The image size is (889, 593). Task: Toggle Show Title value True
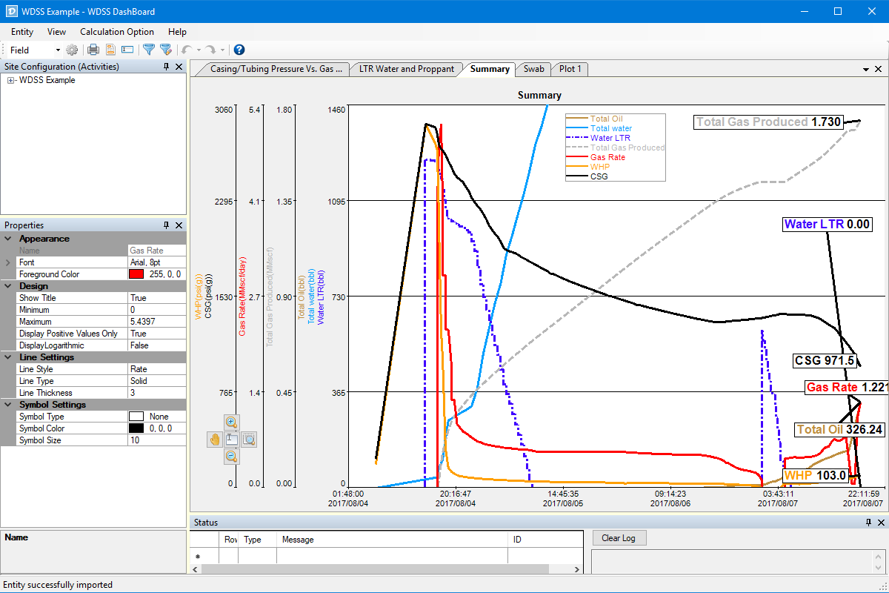coord(156,298)
